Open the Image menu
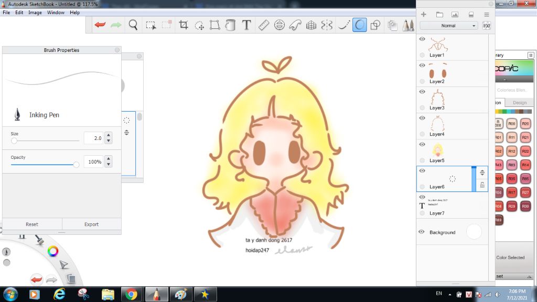Image resolution: width=537 pixels, height=302 pixels. coord(35,13)
